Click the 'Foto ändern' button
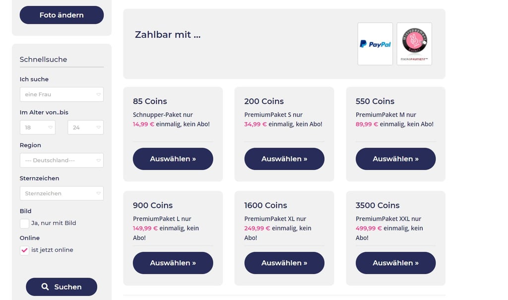Viewport: 508px width, 300px height. pyautogui.click(x=62, y=15)
